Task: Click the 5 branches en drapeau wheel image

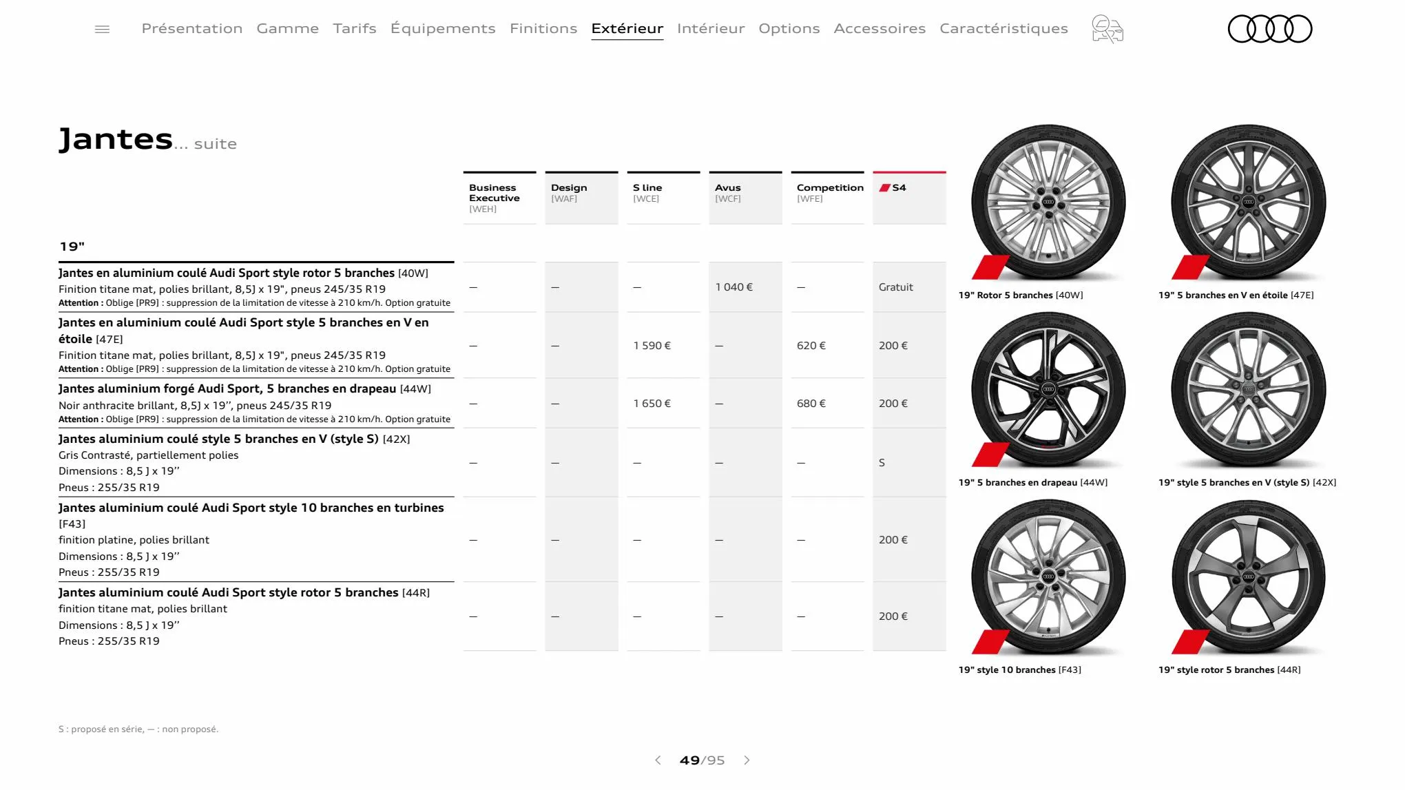Action: [x=1048, y=389]
